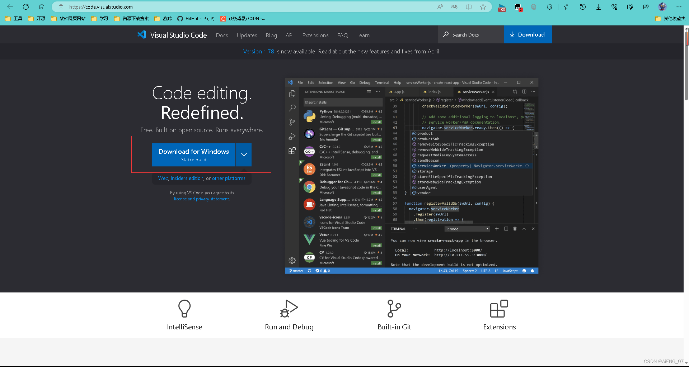689x367 pixels.
Task: Click the browser address bar URL
Action: [x=100, y=7]
